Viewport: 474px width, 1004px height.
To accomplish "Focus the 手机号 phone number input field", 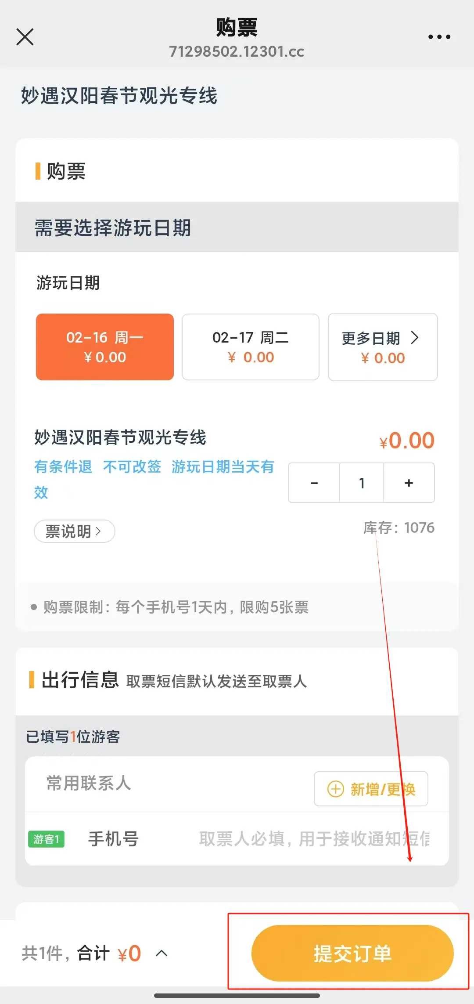I will [x=313, y=839].
